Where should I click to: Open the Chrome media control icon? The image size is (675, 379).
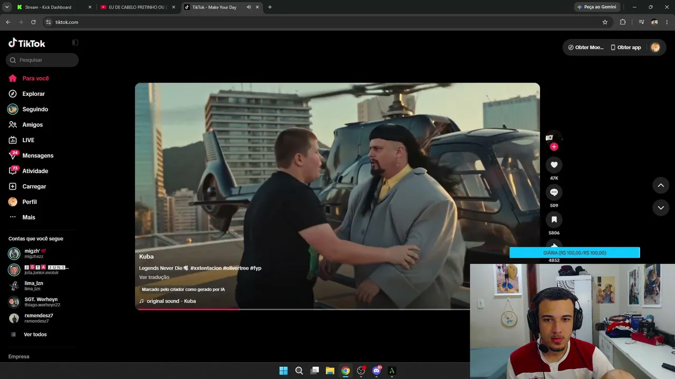pyautogui.click(x=641, y=22)
